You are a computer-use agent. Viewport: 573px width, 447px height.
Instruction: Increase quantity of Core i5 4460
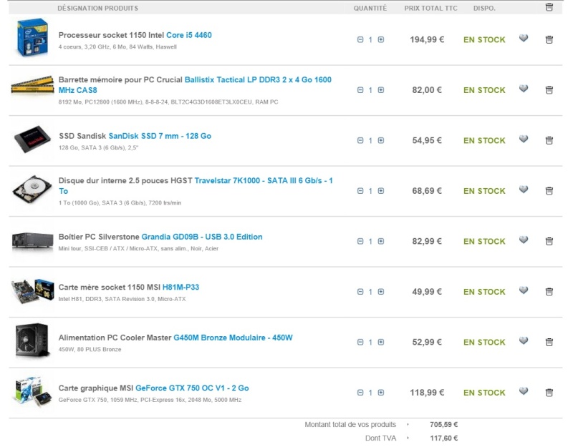point(381,39)
